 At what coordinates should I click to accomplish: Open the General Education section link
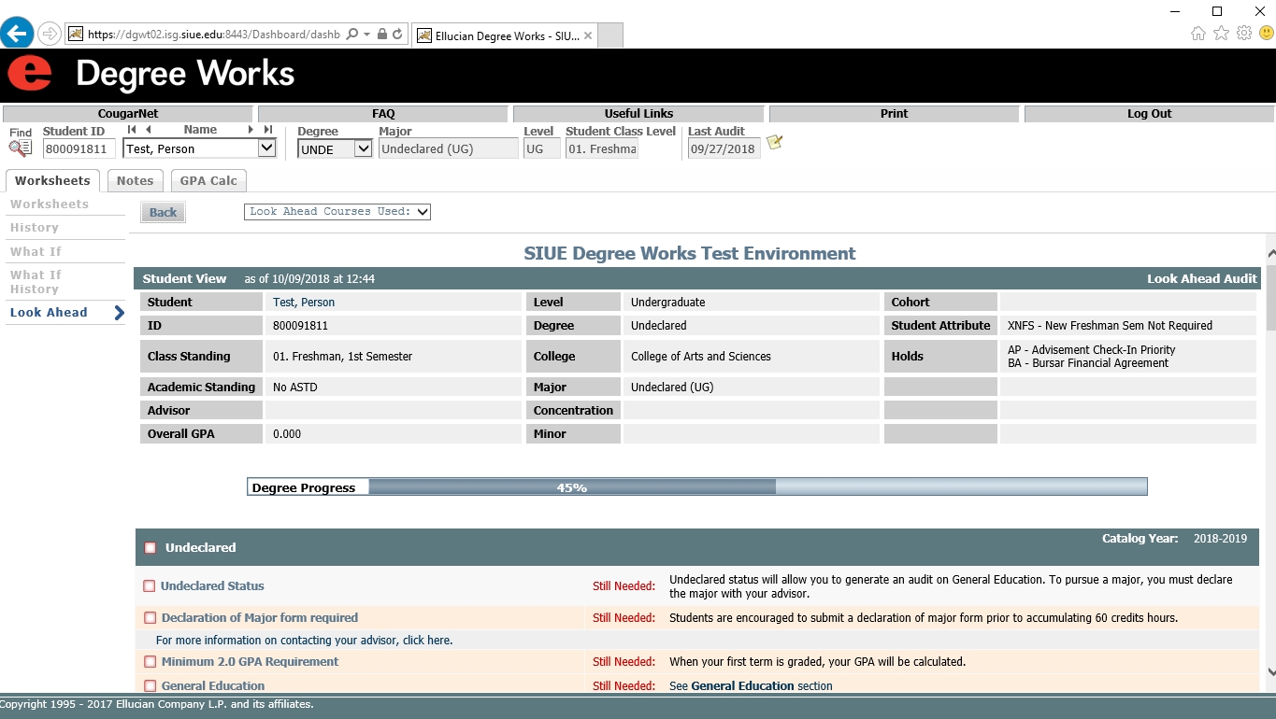[x=742, y=686]
